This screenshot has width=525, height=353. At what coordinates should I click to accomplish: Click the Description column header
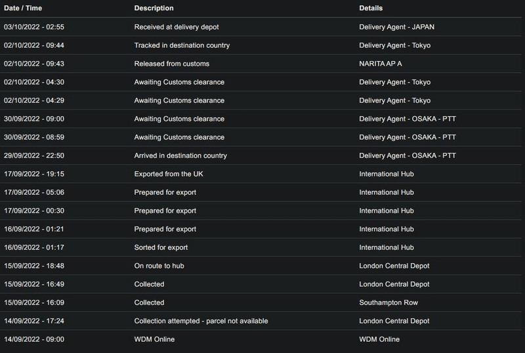click(x=154, y=8)
